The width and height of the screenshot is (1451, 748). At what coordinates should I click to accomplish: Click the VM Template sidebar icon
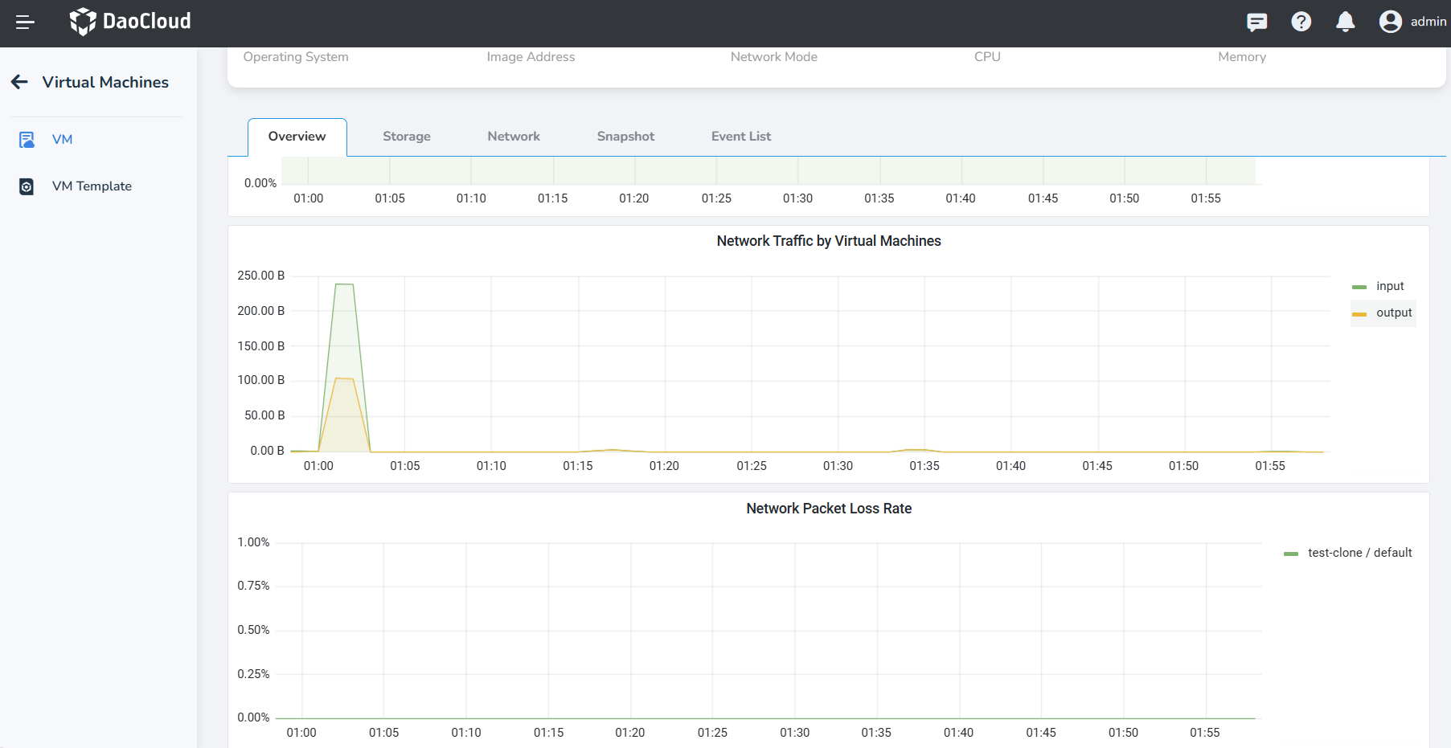pos(27,186)
